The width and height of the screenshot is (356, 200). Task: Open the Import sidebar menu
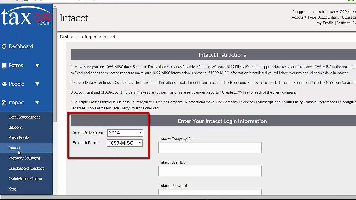pyautogui.click(x=16, y=103)
